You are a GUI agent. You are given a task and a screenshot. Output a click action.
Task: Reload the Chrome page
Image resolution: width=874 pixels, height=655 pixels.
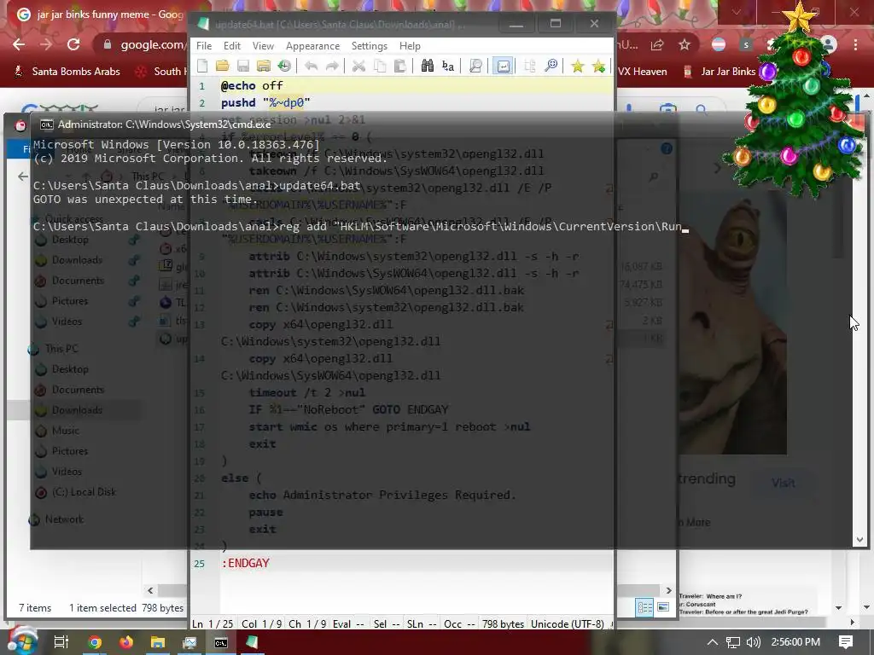73,44
